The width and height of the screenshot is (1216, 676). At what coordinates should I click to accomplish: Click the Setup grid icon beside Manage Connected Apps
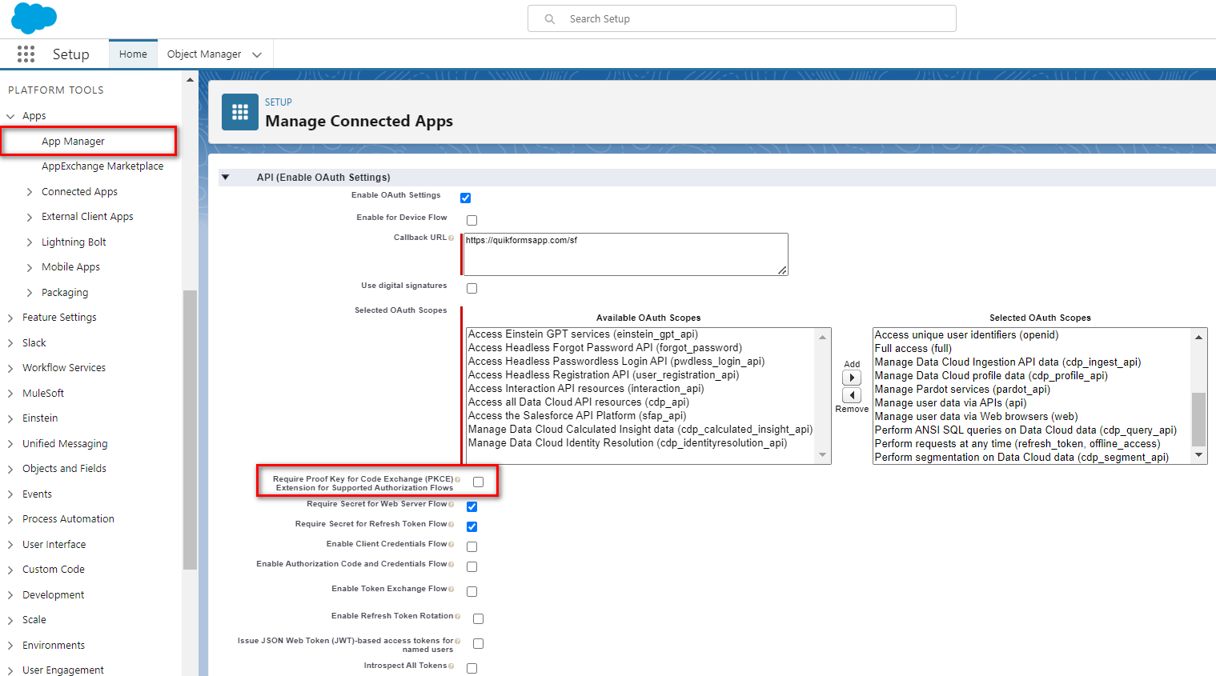click(239, 112)
